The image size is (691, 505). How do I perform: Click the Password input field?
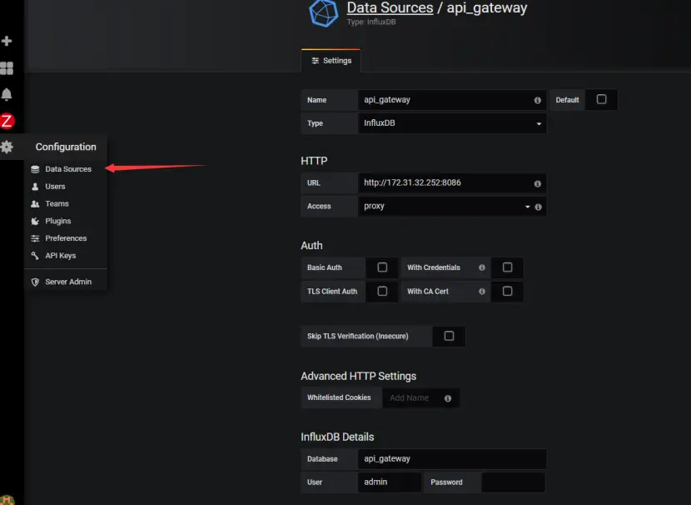(x=514, y=482)
